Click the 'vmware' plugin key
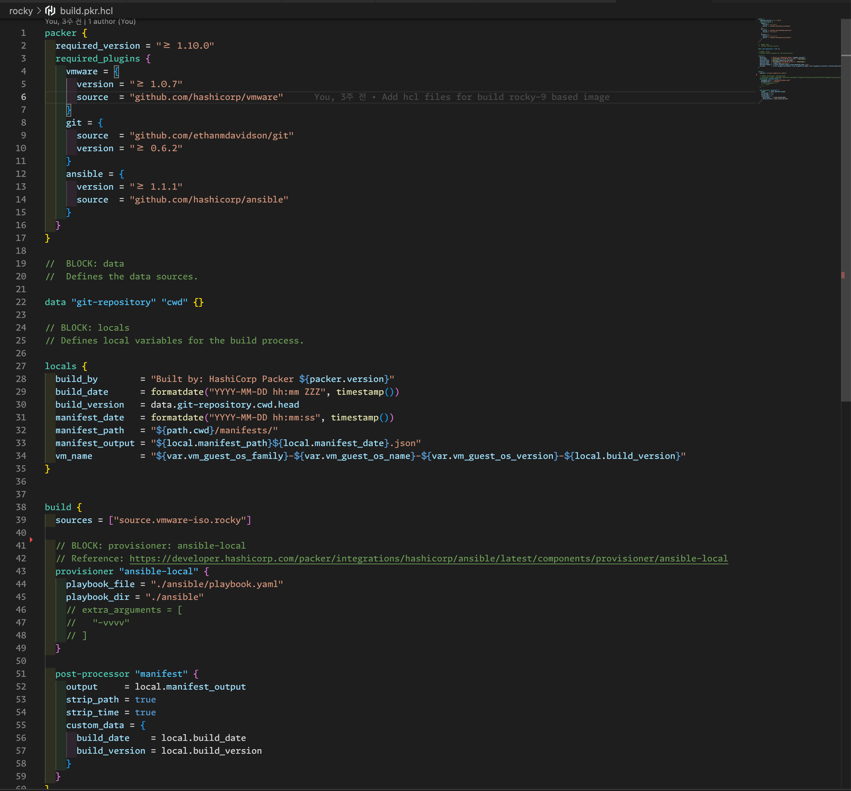Screen dimensions: 851x791 [x=82, y=71]
